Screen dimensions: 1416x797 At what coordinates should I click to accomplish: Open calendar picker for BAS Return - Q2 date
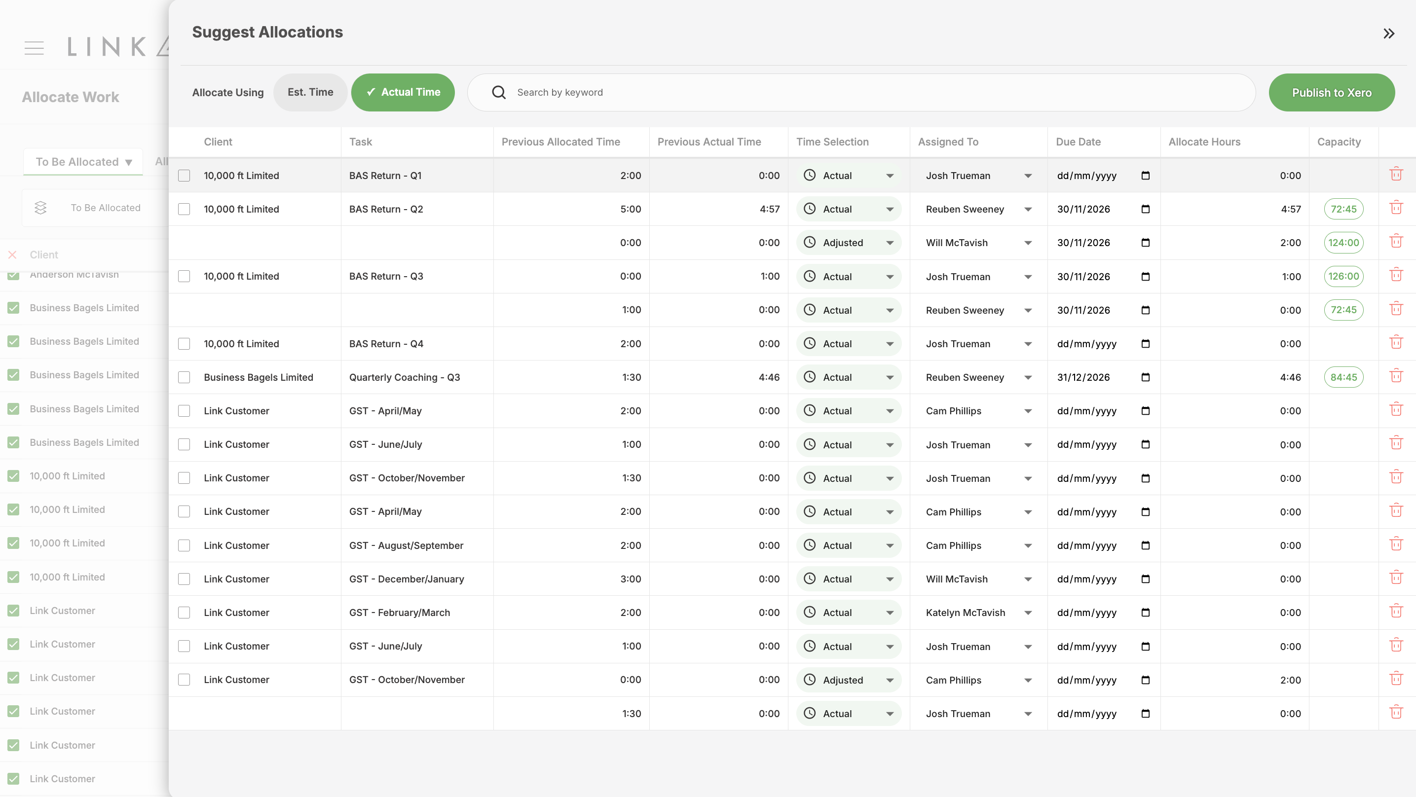click(x=1146, y=209)
